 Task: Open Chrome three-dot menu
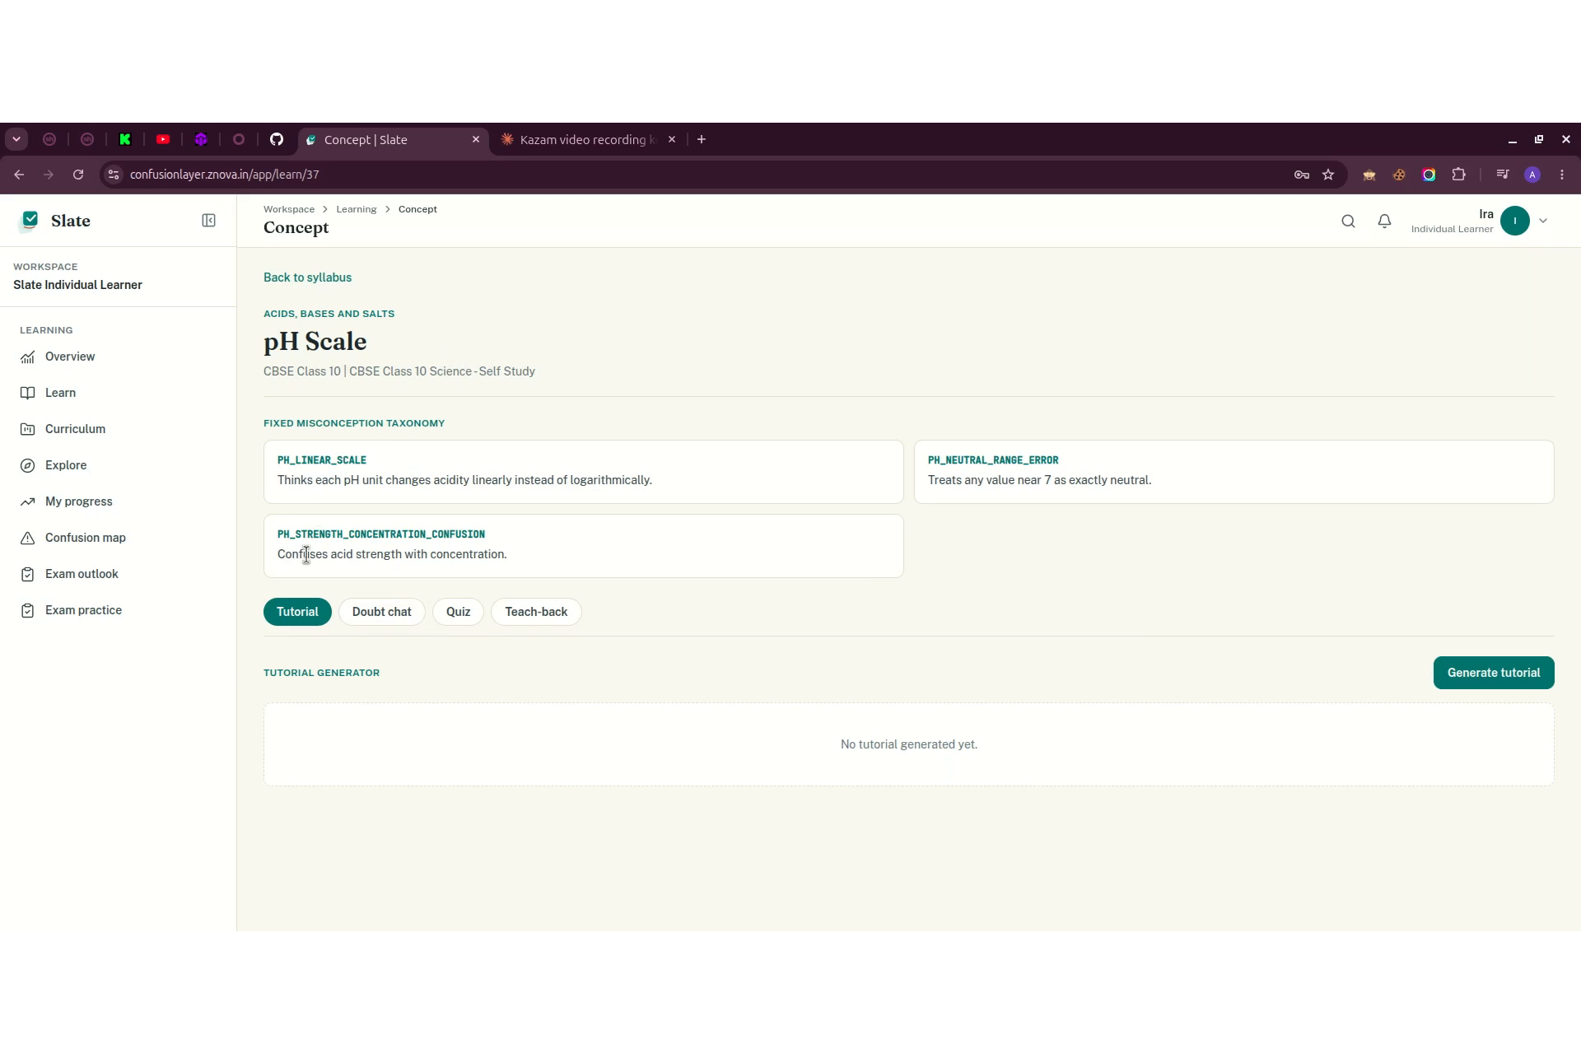click(1562, 175)
